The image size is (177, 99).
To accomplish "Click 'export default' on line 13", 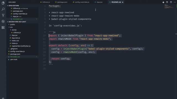I will coord(58,45).
